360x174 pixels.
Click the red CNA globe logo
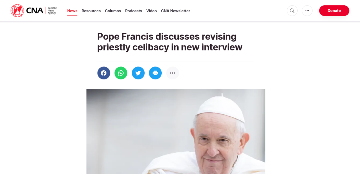[x=17, y=10]
